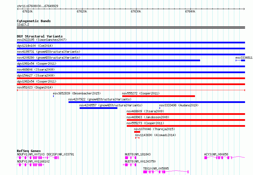Click the 11q13.2 cytogenetic band bar
Viewport: 253px width, 175px height.
tap(131, 28)
